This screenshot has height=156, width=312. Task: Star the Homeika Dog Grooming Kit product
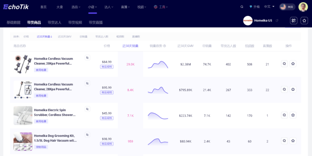(293, 141)
